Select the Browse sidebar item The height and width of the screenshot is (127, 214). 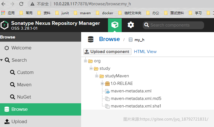click(41, 109)
